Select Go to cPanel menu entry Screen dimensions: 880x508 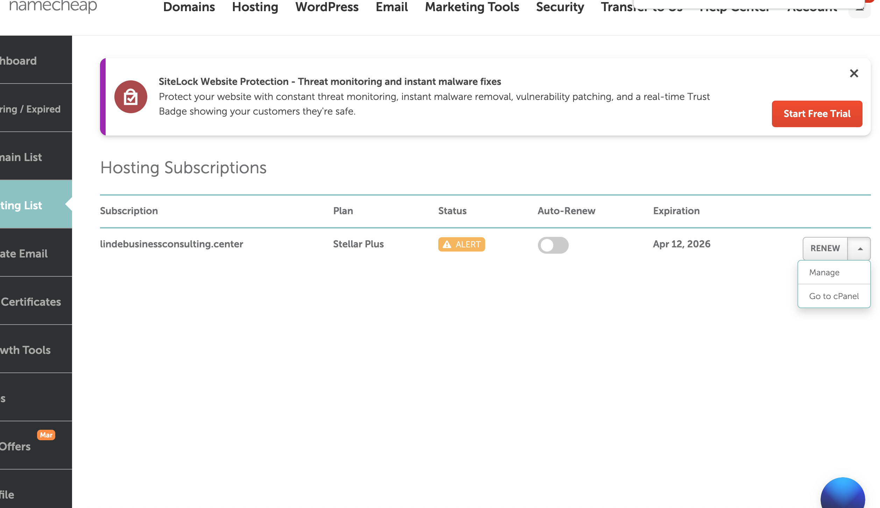pos(834,296)
